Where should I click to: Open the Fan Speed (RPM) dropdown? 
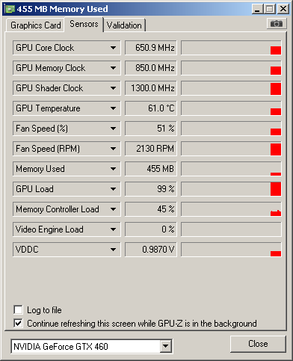(113, 149)
